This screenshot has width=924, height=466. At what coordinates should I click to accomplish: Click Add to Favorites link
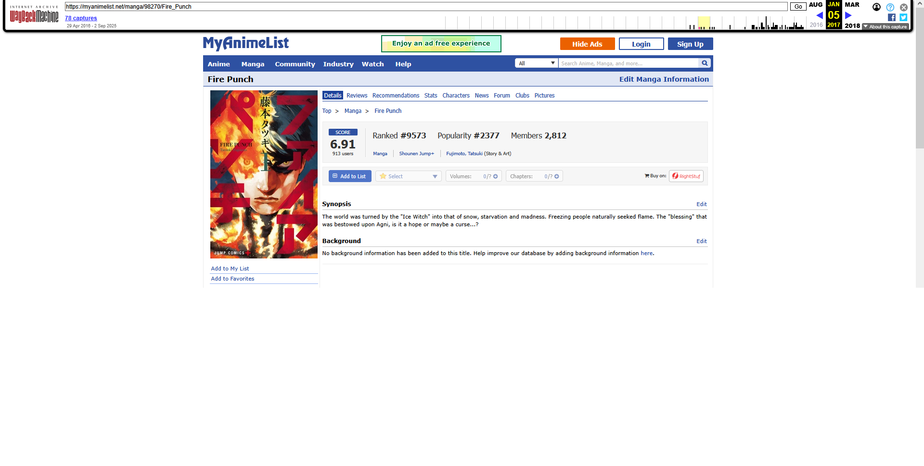[x=232, y=279]
